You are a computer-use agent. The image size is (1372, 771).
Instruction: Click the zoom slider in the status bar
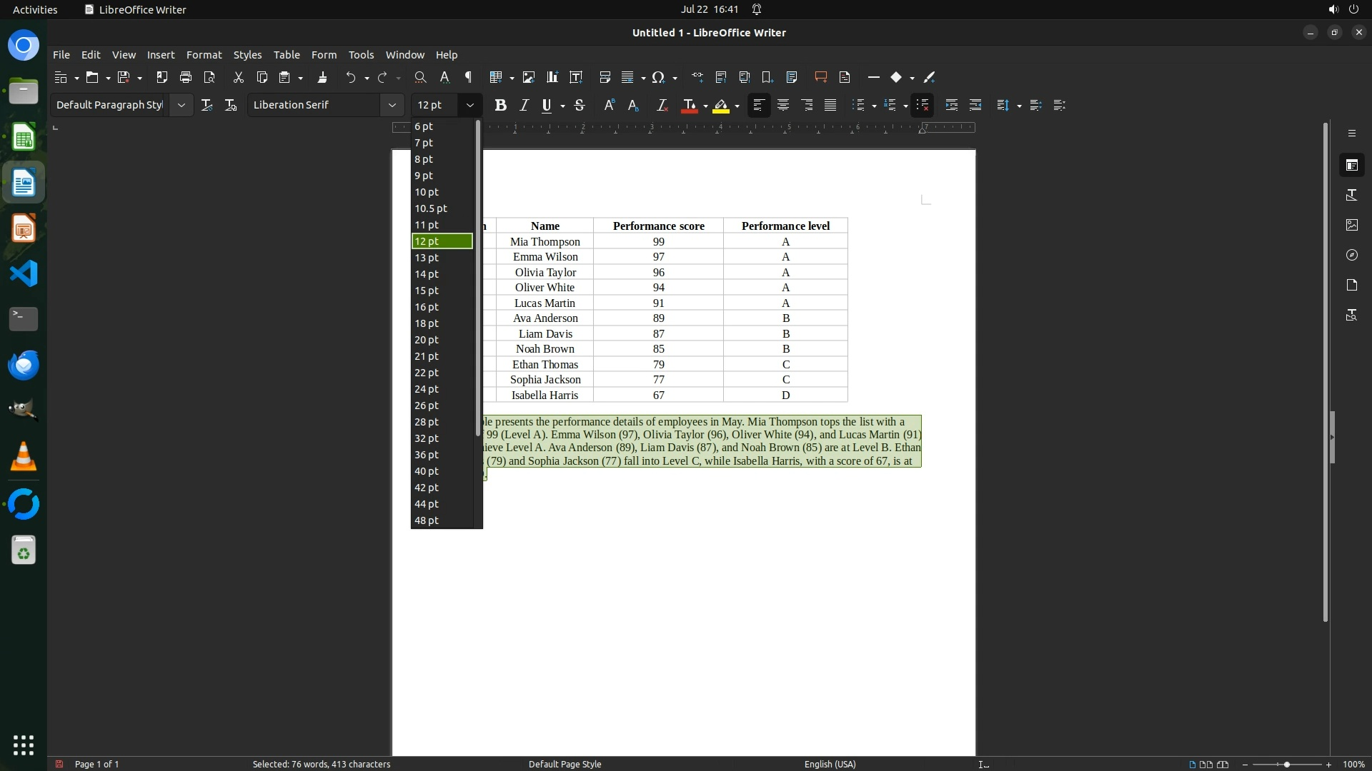tap(1286, 765)
